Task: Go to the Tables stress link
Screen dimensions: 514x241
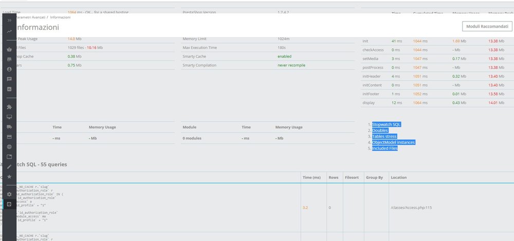Action: (x=385, y=136)
